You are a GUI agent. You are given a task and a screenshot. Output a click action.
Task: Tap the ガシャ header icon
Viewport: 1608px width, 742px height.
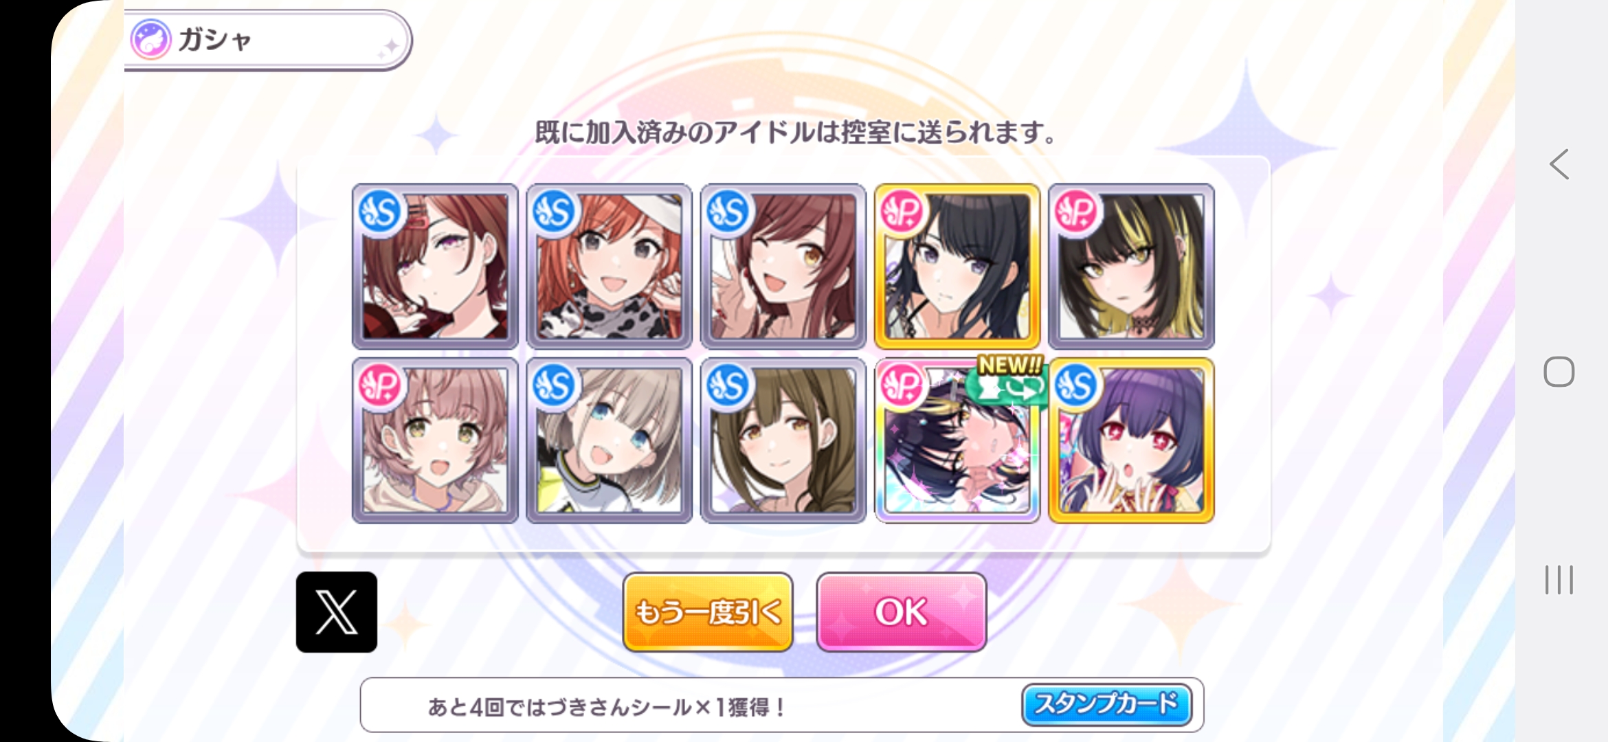(x=150, y=39)
